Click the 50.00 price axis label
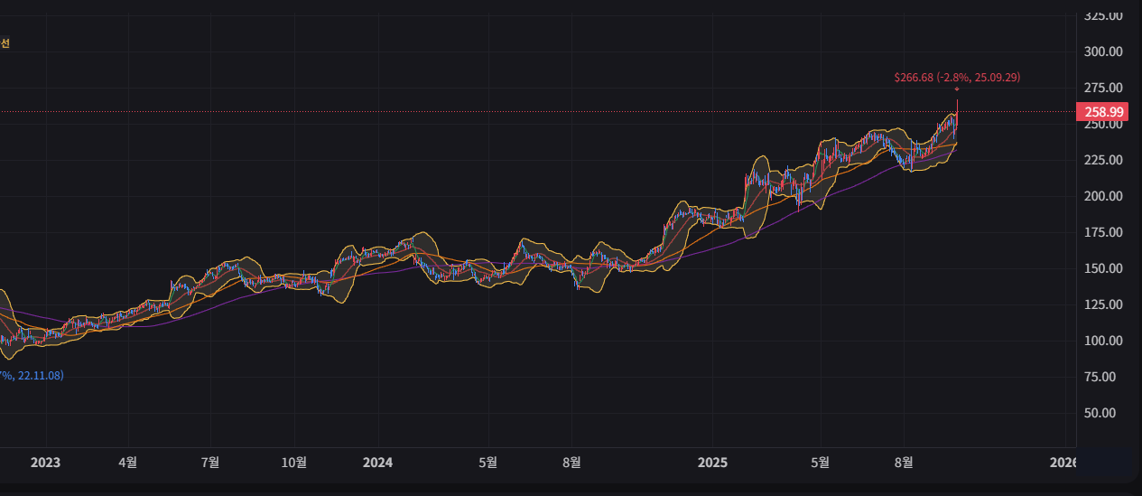The image size is (1142, 496). [1106, 413]
